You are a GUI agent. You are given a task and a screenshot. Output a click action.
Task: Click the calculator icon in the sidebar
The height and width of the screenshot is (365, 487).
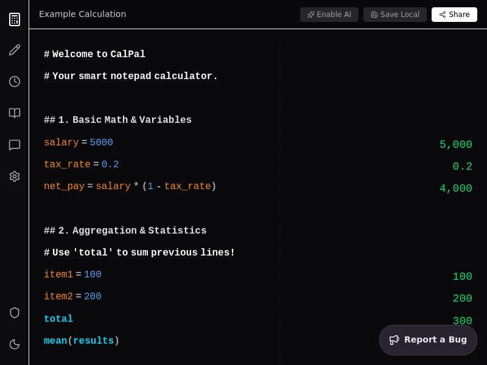(x=15, y=19)
